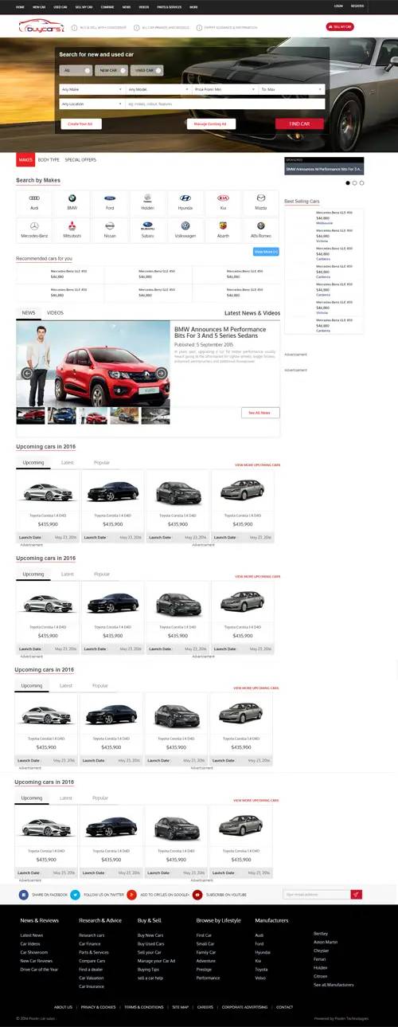The width and height of the screenshot is (398, 1027).
Task: Click the Follow us on Twitter icon
Action: point(75,895)
